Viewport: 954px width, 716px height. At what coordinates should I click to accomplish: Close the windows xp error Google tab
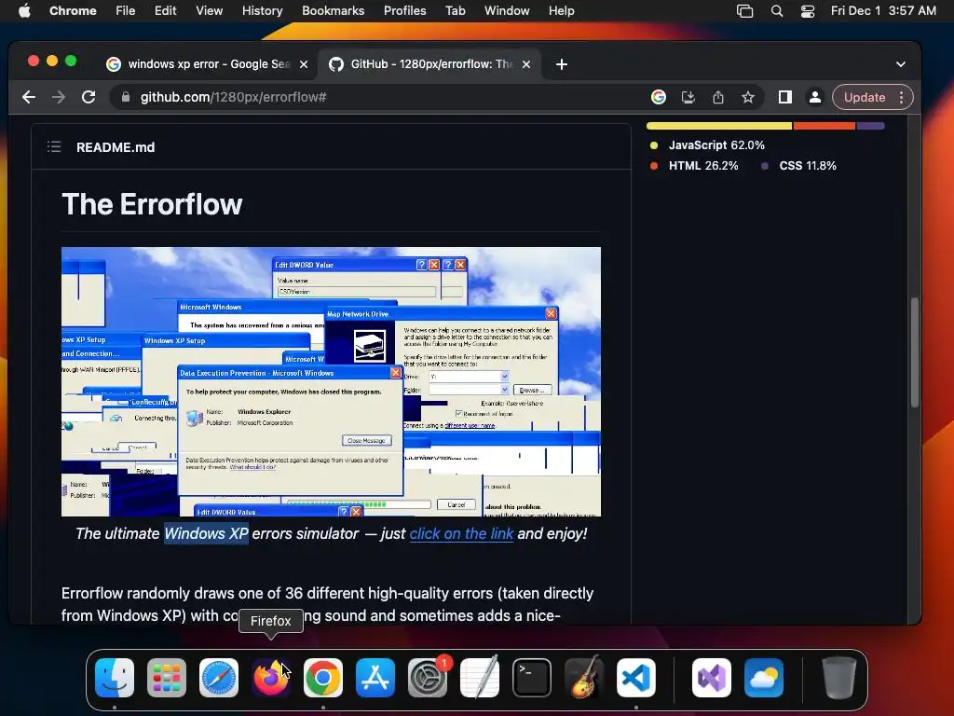coord(304,64)
